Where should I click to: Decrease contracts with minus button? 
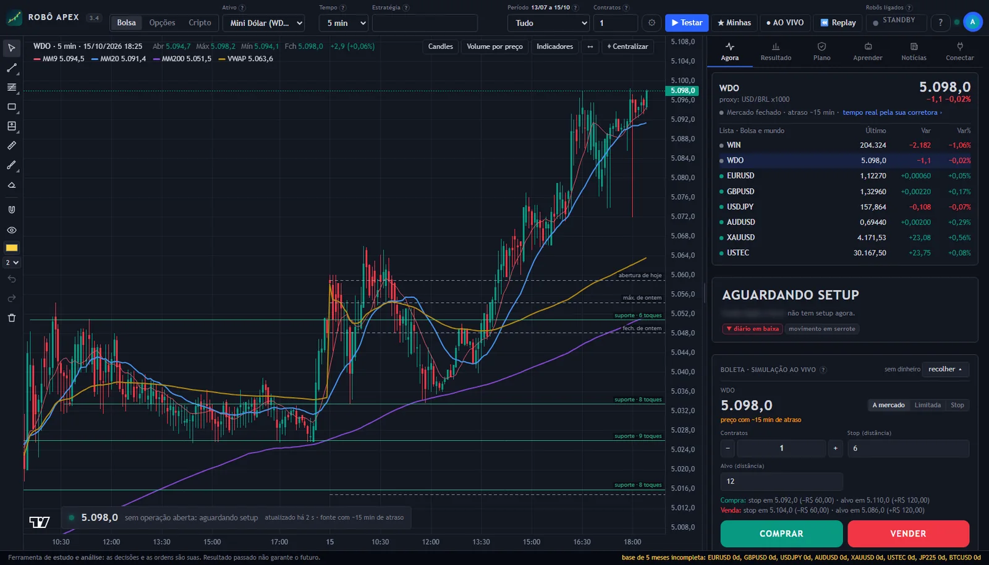(728, 448)
